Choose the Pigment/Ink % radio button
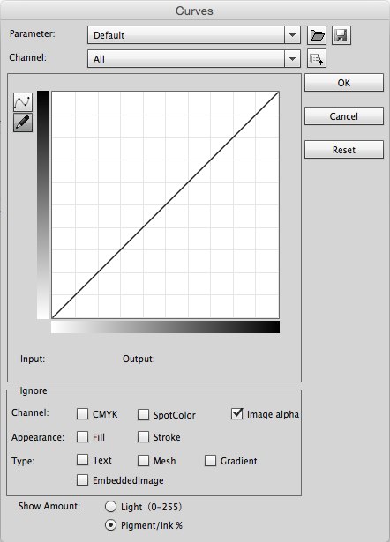Image resolution: width=390 pixels, height=542 pixels. click(x=110, y=525)
